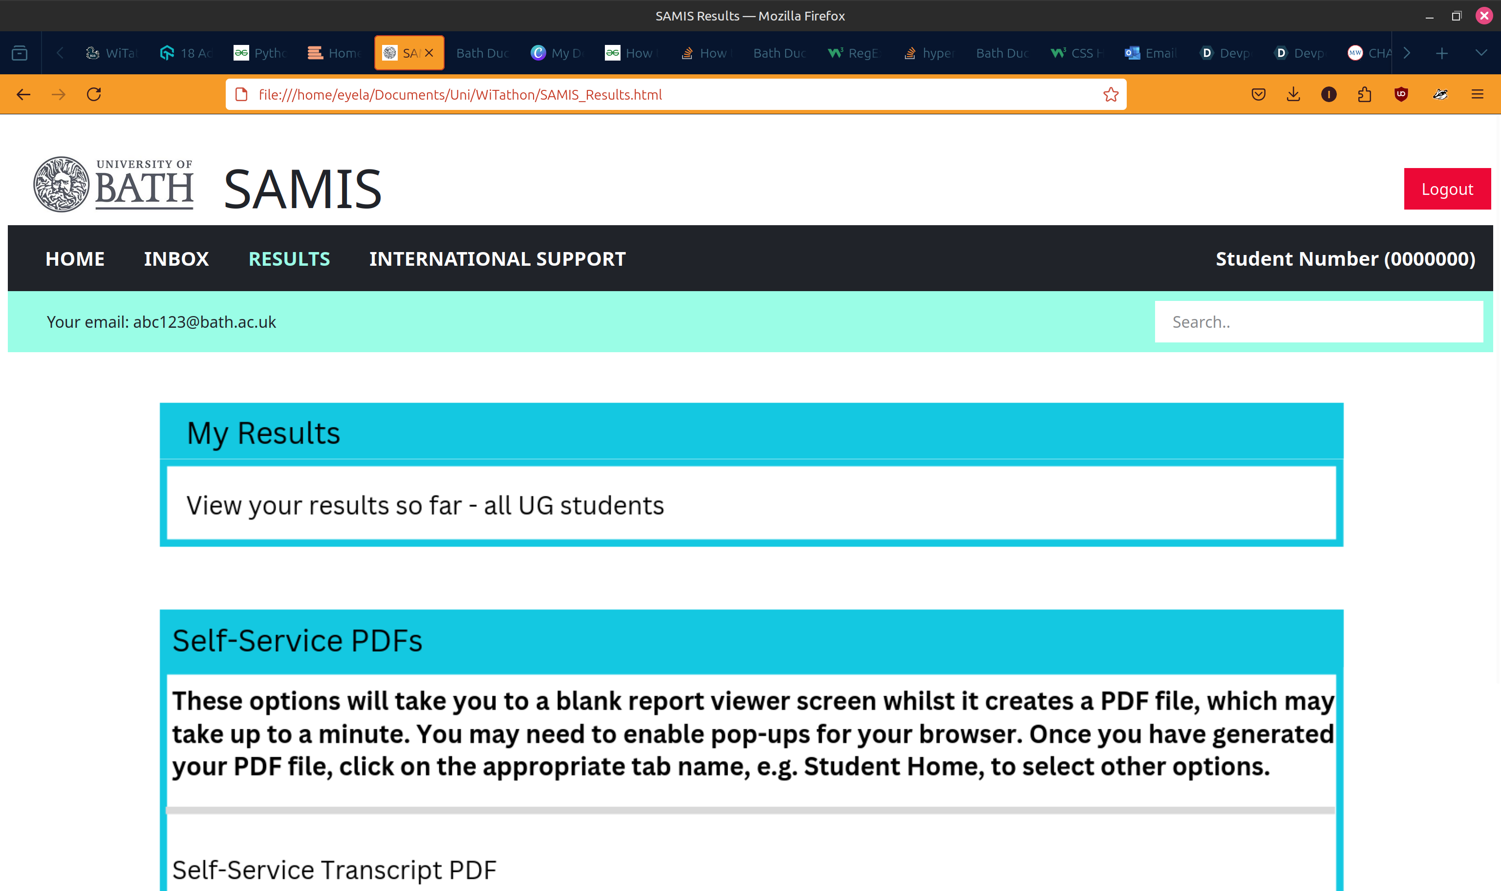
Task: Go to INTERNATIONAL SUPPORT page
Action: tap(497, 259)
